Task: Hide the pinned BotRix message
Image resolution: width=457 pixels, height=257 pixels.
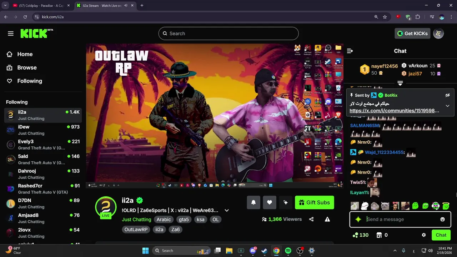Action: (447, 95)
